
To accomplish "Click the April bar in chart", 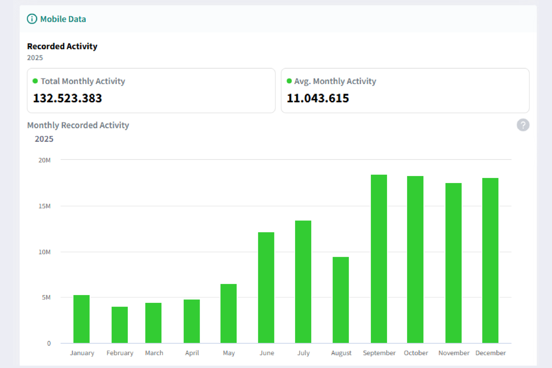I will (x=192, y=321).
